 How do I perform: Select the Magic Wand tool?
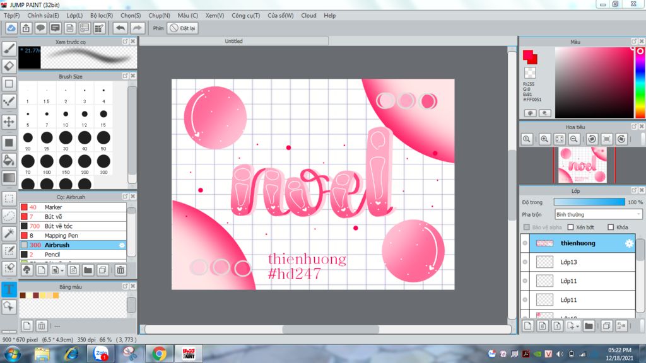9,233
